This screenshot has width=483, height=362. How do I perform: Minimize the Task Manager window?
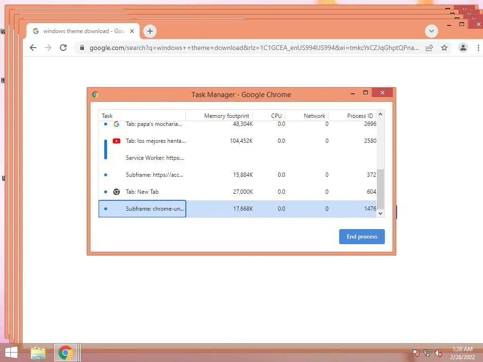click(353, 93)
